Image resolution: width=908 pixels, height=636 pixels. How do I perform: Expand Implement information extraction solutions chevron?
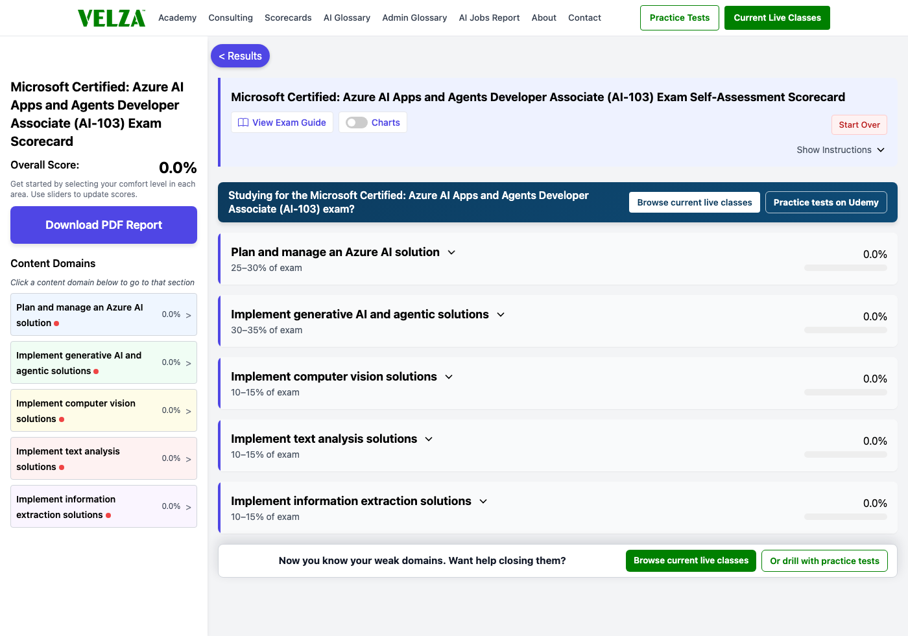483,501
